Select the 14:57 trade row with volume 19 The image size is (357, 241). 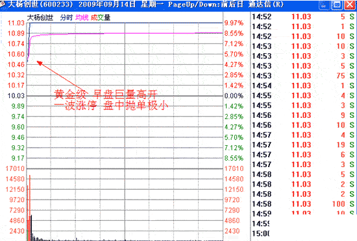pyautogui.click(x=303, y=144)
